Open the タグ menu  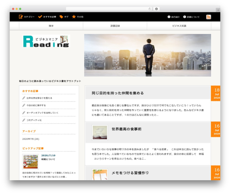66,17
